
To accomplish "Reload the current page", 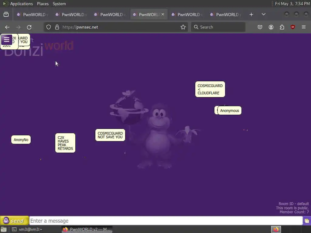I will pos(29,27).
